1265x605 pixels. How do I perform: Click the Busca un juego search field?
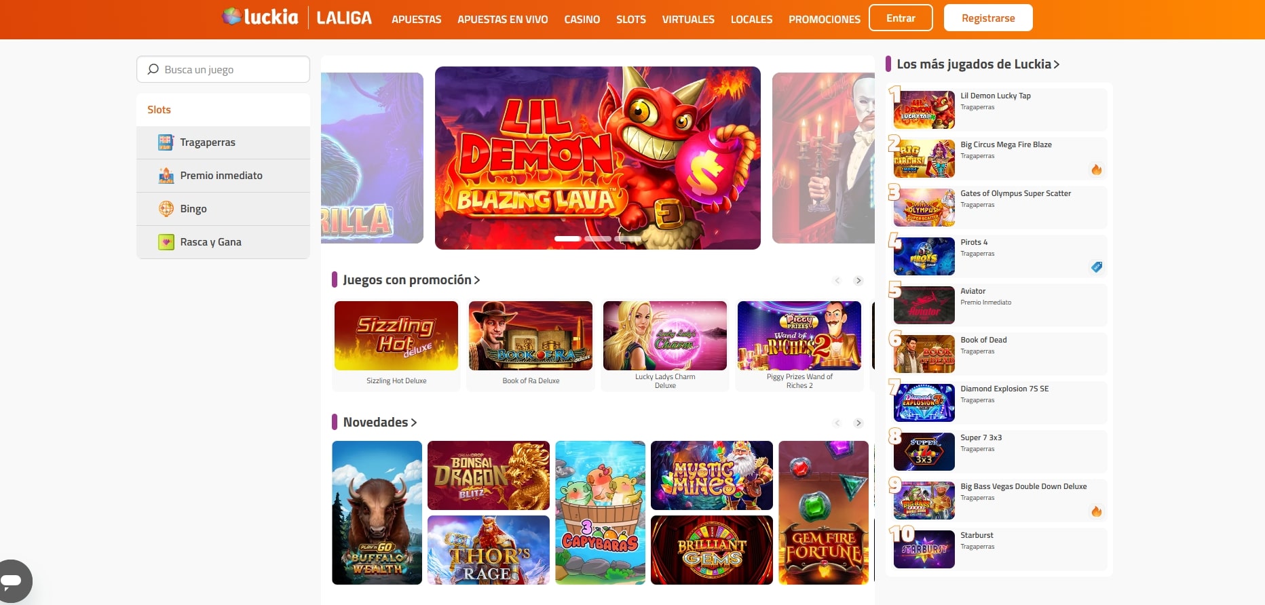pyautogui.click(x=223, y=69)
